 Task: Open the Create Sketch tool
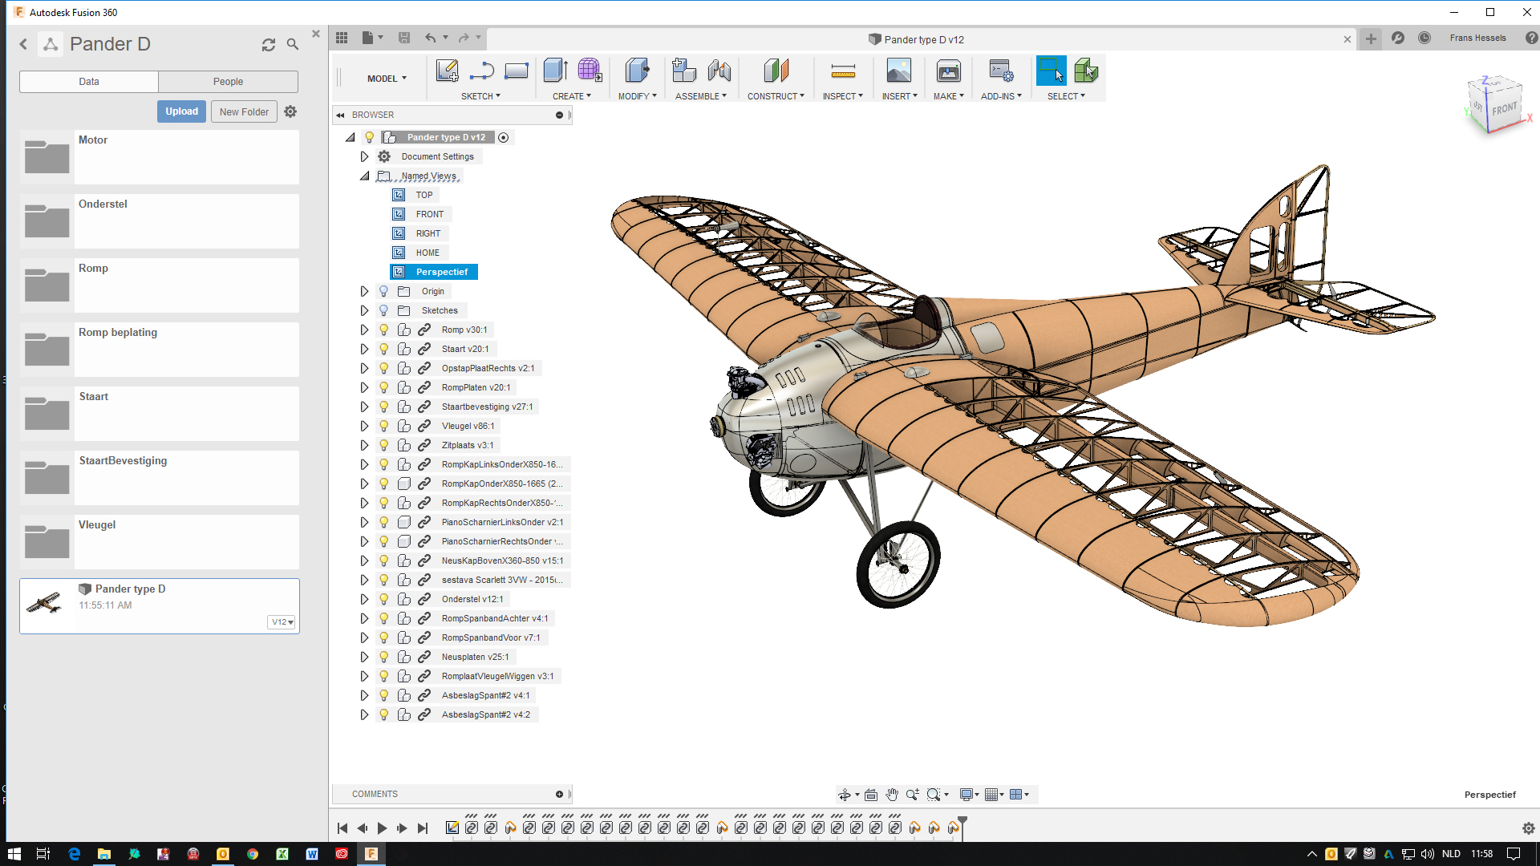[x=447, y=71]
